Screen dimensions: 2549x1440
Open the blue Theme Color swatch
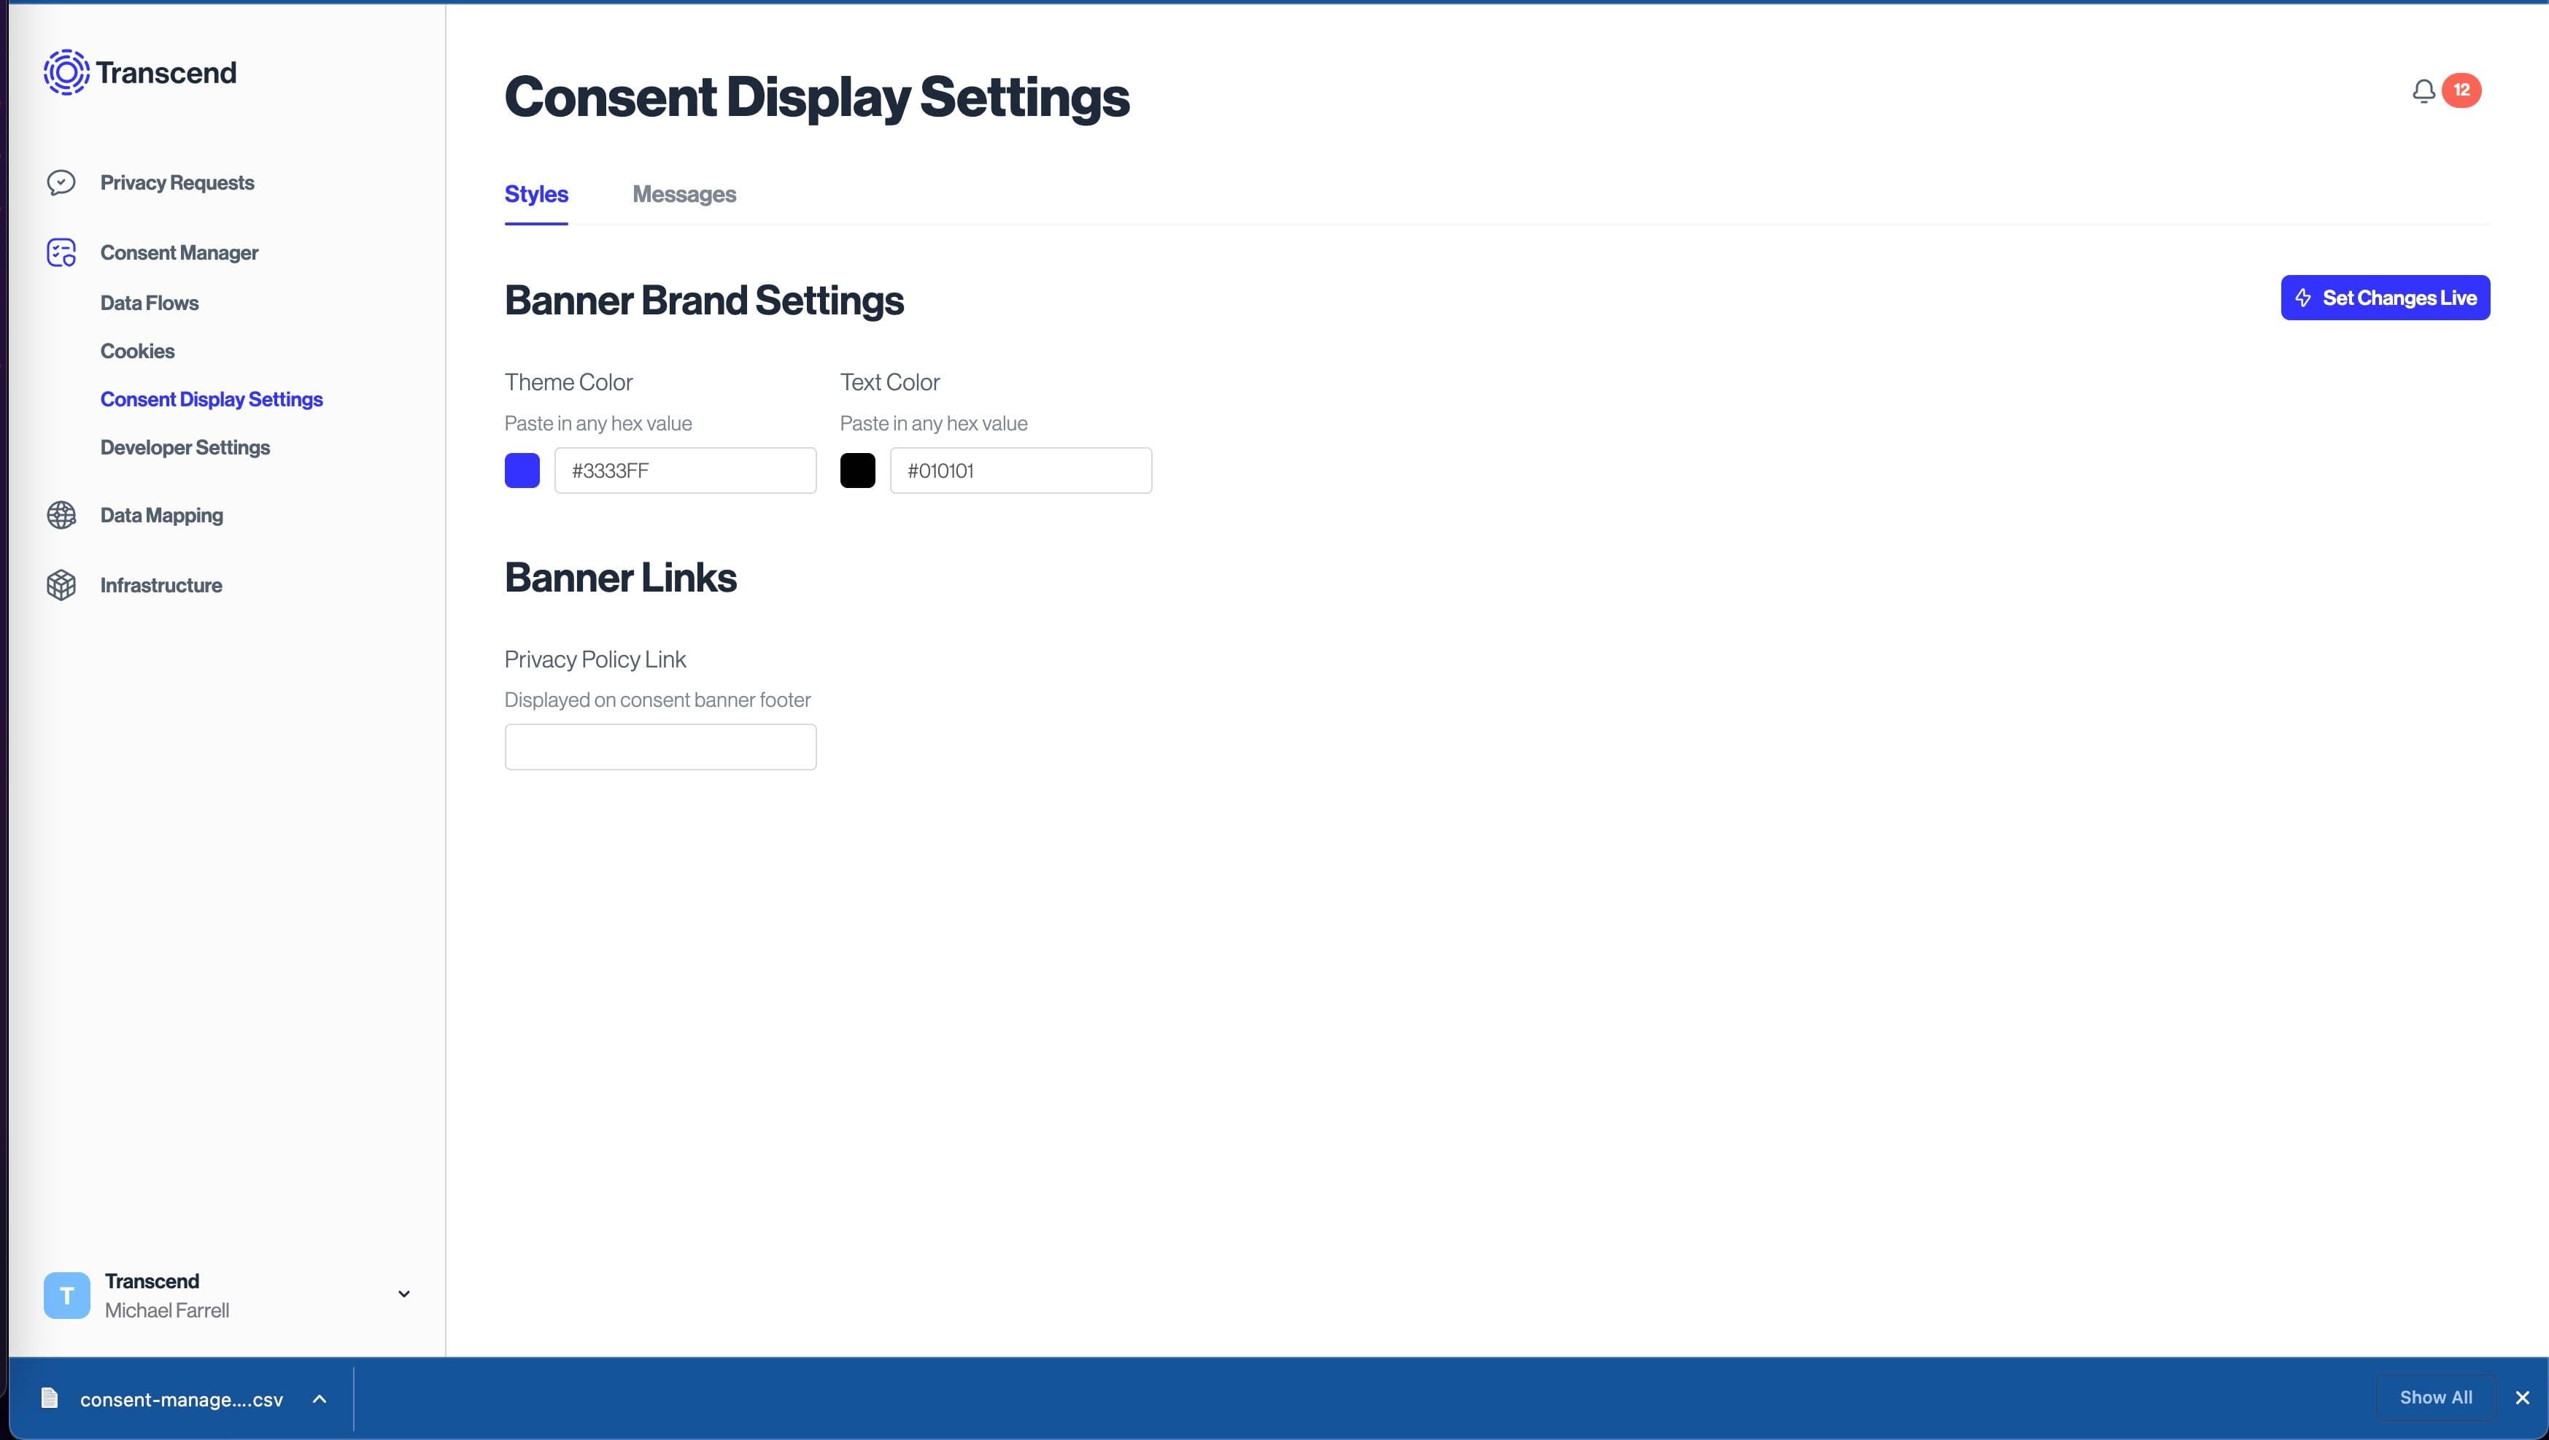522,470
